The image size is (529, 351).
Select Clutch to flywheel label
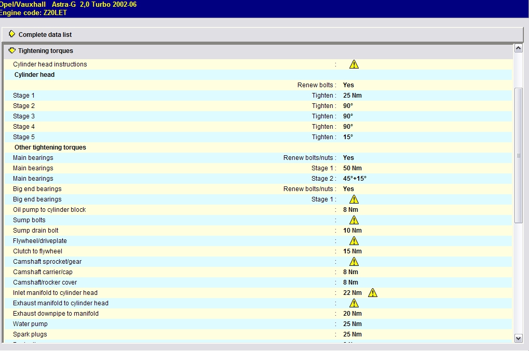click(37, 251)
